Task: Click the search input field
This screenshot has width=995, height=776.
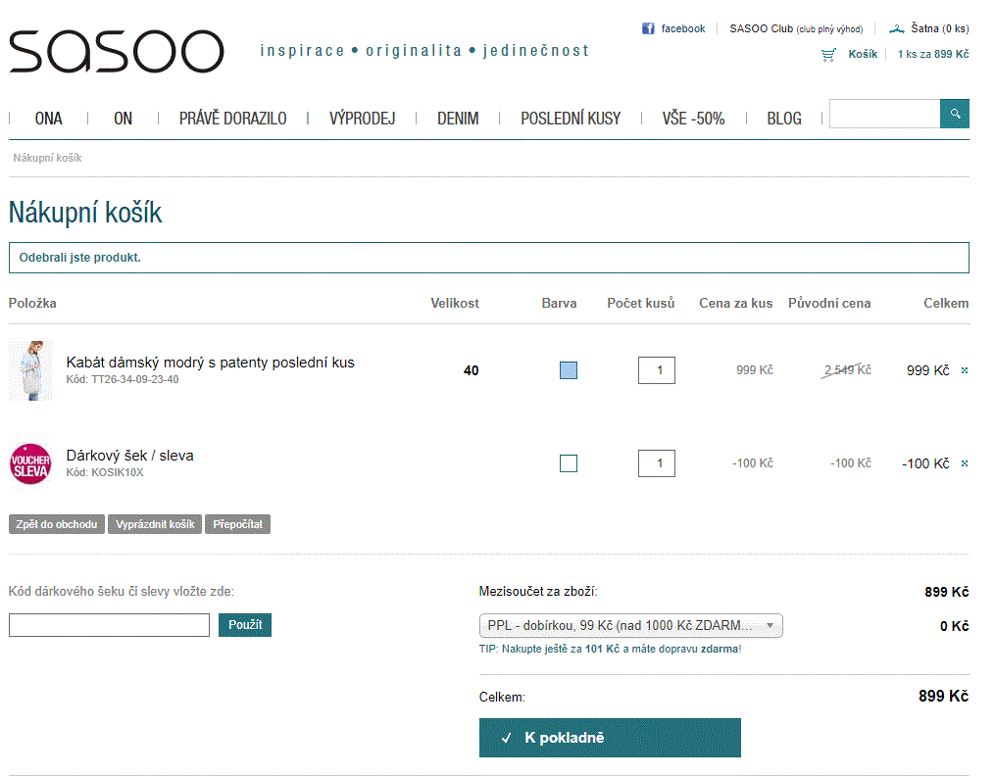Action: point(884,114)
